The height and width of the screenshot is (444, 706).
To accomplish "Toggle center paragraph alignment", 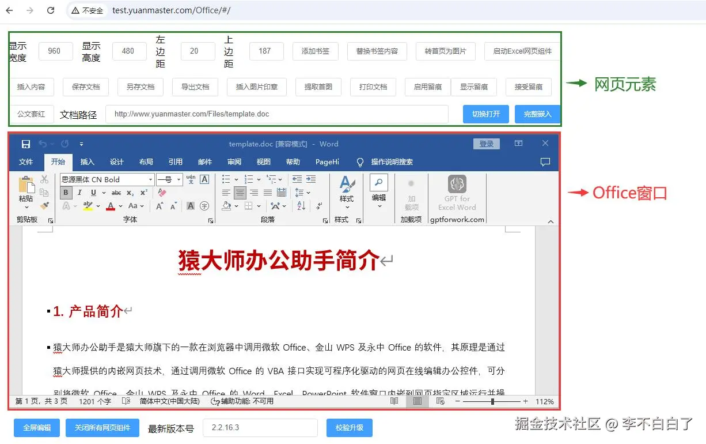I will [241, 193].
